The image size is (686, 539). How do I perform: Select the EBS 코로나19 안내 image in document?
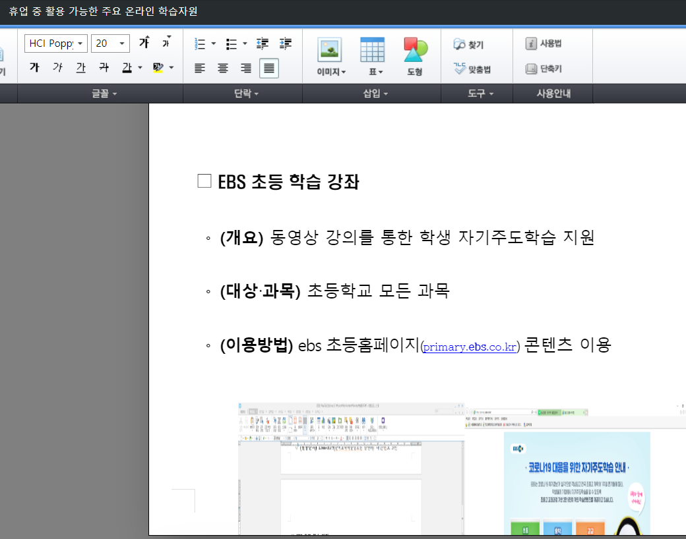(x=577, y=483)
